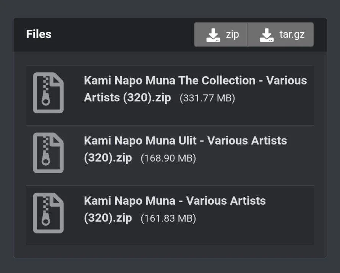Select the '(320).zip' text beside 161.83 MB
340x273 pixels.
[x=108, y=218]
